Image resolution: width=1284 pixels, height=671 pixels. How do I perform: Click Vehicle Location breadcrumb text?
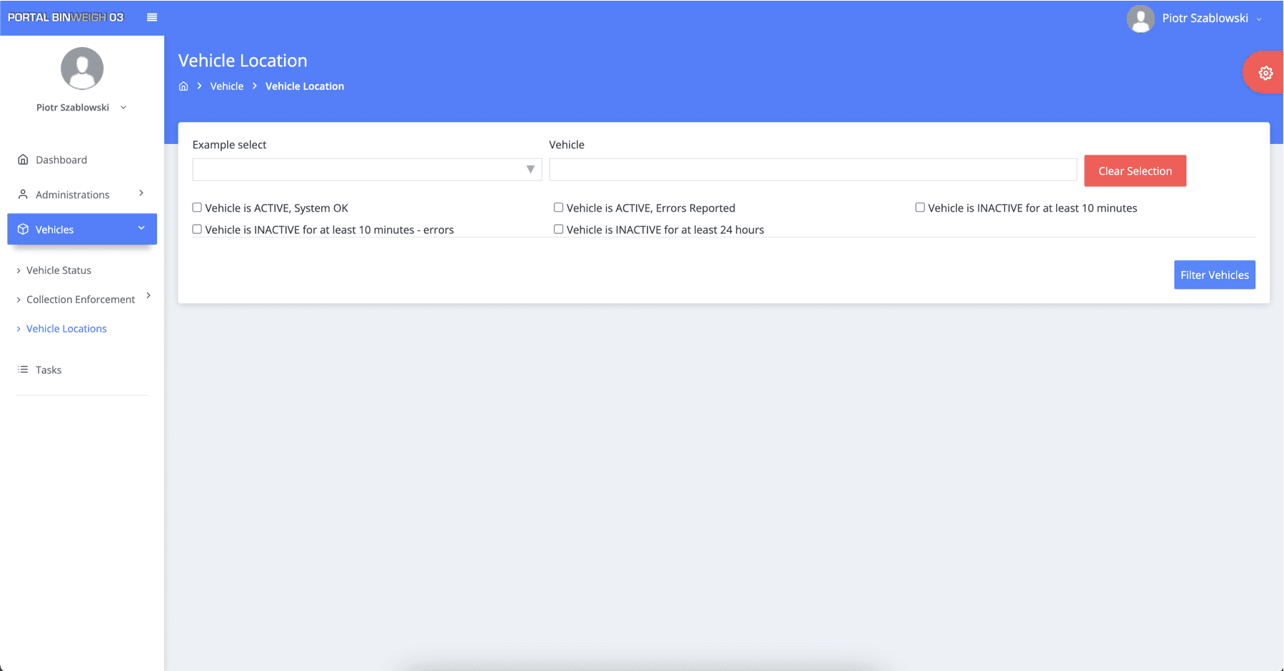click(305, 86)
